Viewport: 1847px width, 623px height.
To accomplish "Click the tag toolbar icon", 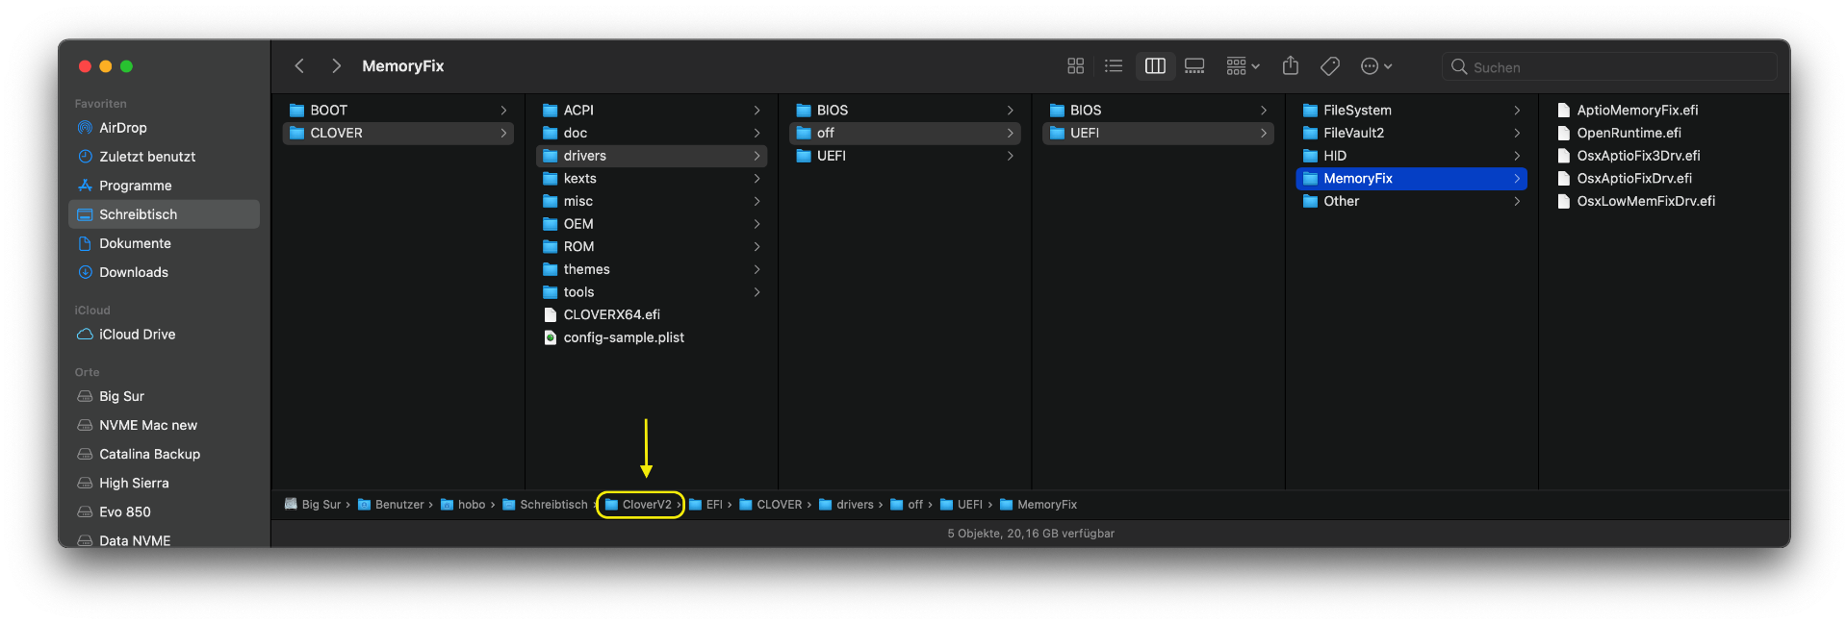I will 1330,66.
